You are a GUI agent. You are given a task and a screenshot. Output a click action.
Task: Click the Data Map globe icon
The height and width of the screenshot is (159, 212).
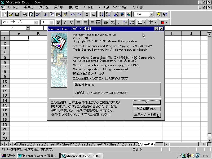122,14
